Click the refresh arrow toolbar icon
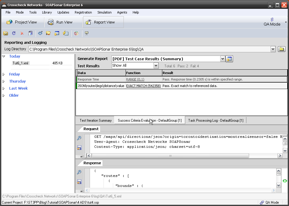The image size is (289, 206). pyautogui.click(x=14, y=33)
